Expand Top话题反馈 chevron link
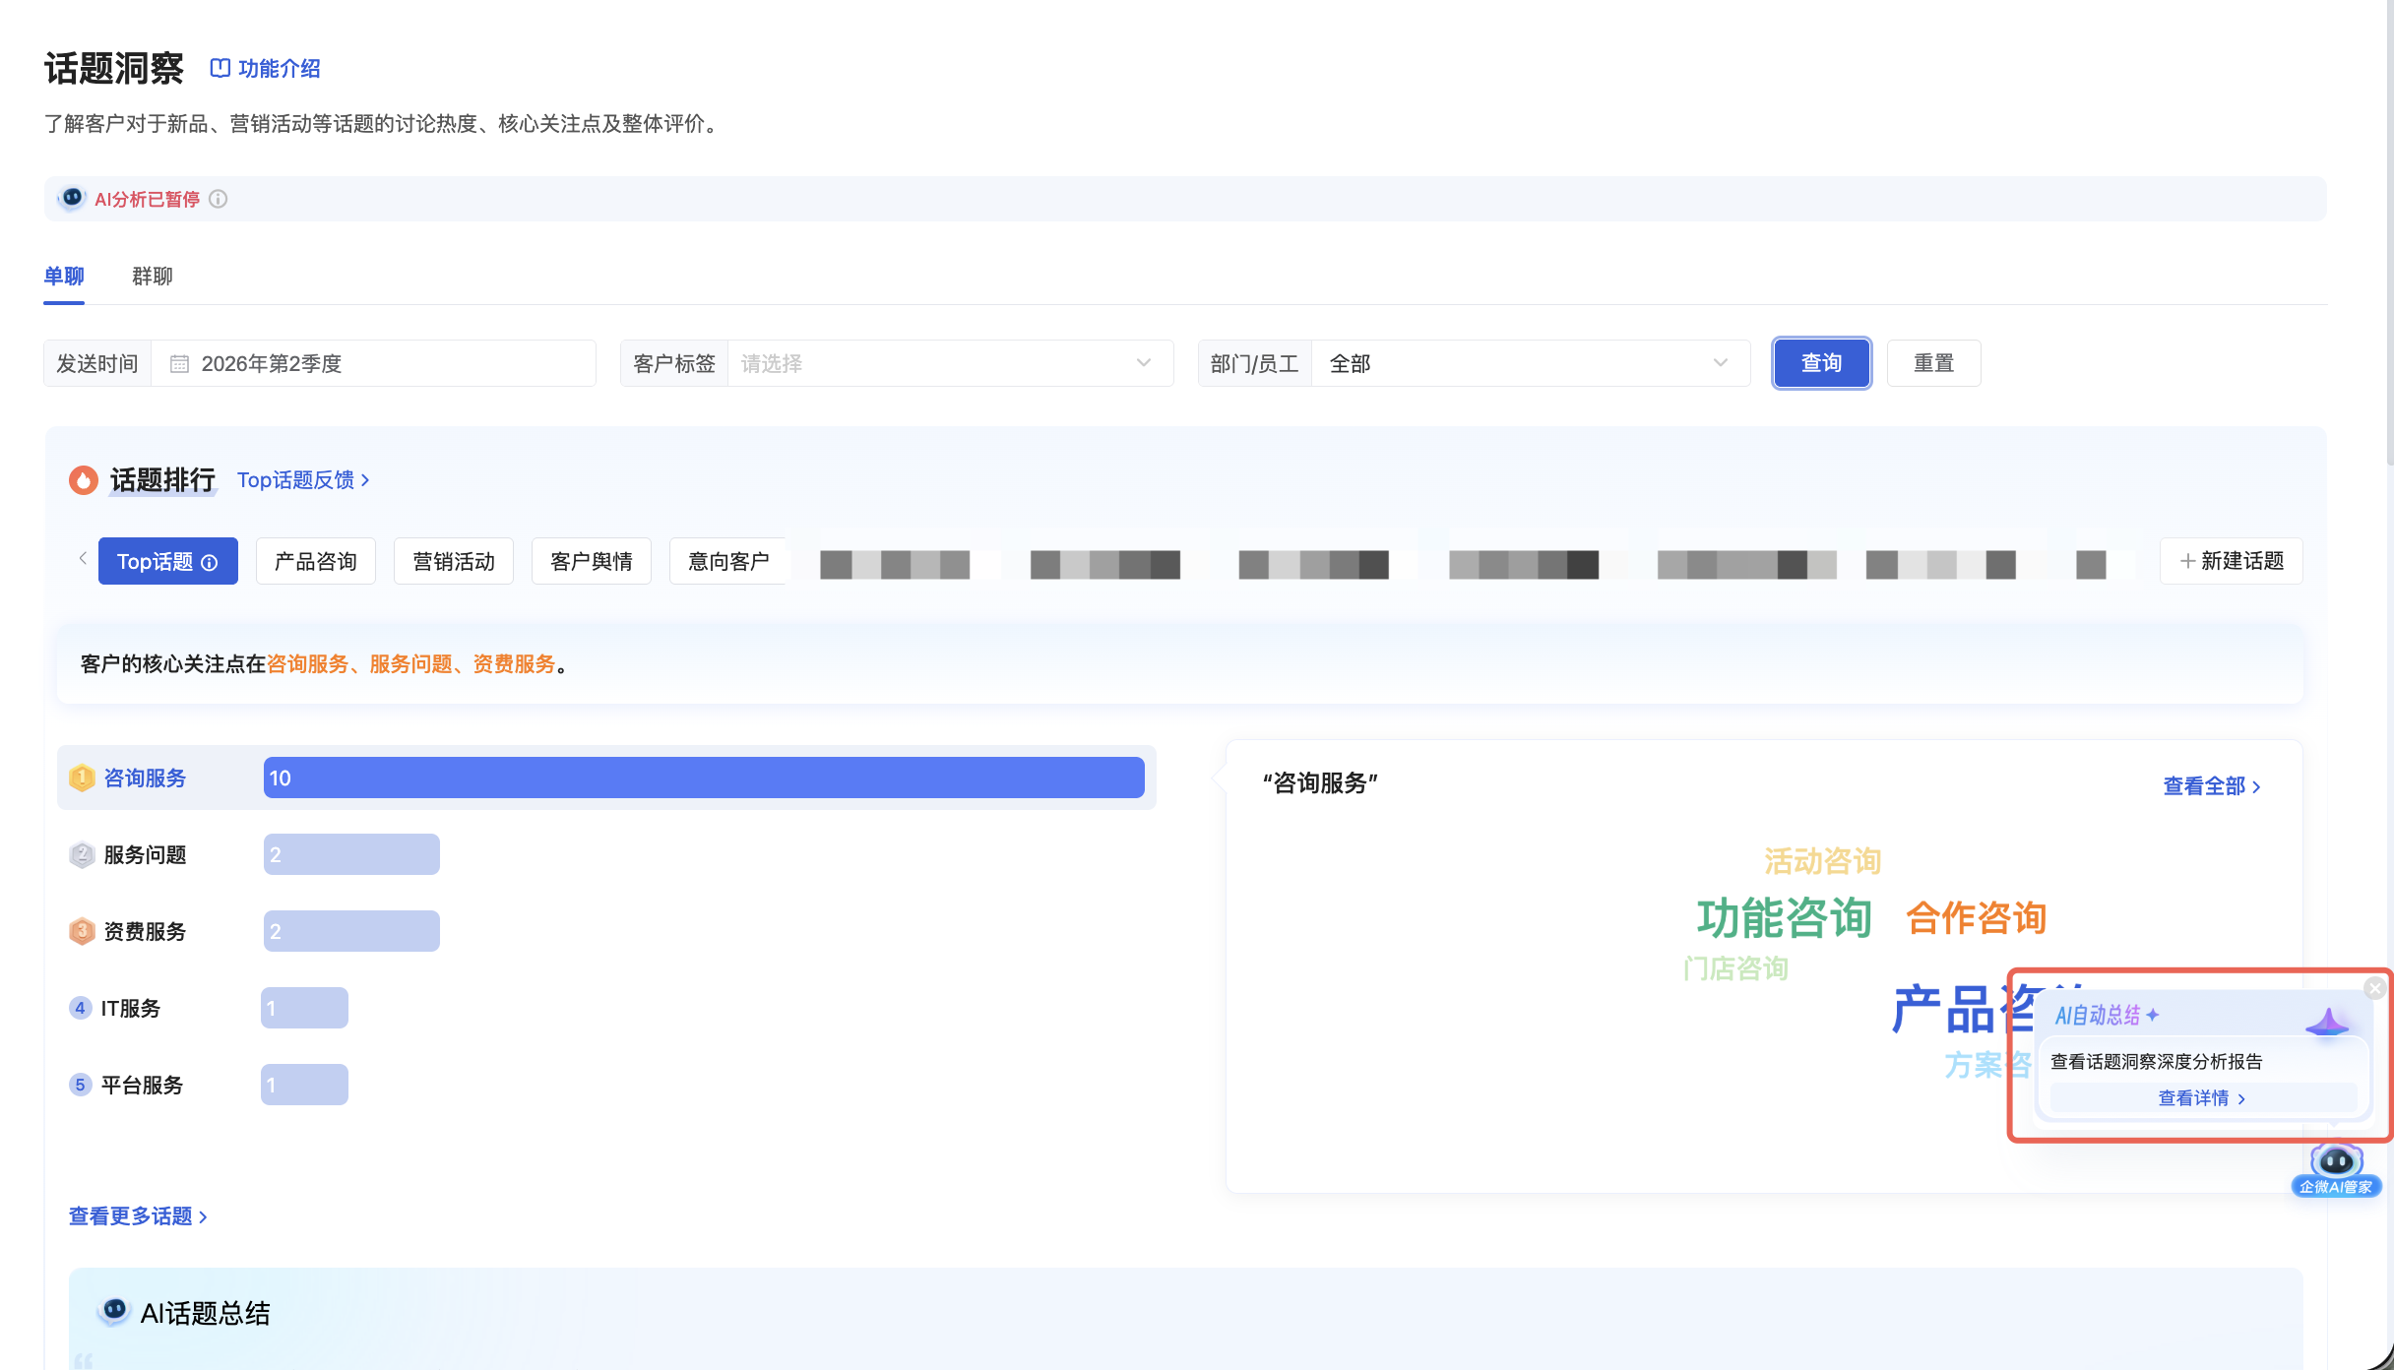Image resolution: width=2394 pixels, height=1370 pixels. pyautogui.click(x=303, y=480)
